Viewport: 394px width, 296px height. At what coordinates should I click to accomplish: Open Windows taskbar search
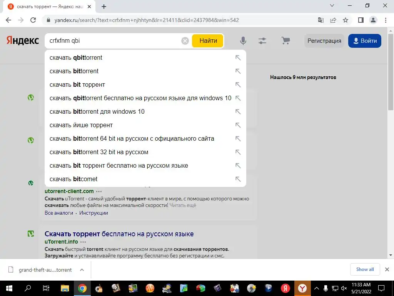coord(28,288)
